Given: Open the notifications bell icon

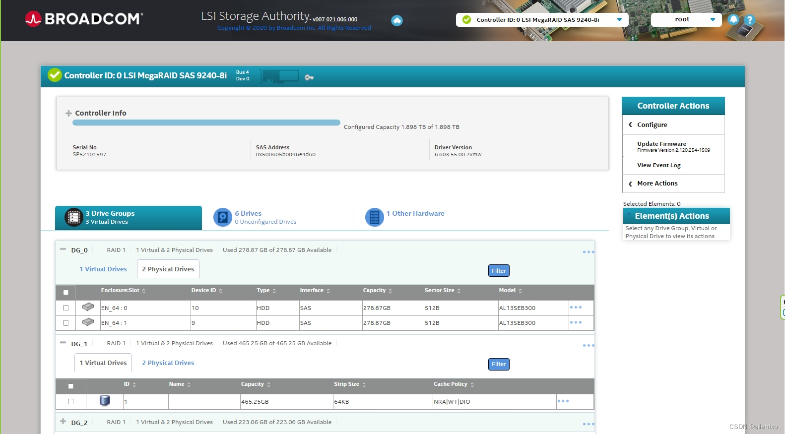Looking at the screenshot, I should pos(733,19).
